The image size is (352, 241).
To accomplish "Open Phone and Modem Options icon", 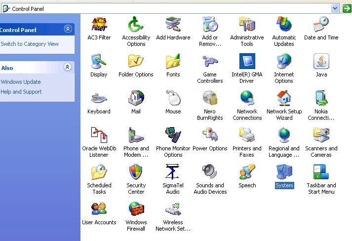I will (x=136, y=135).
